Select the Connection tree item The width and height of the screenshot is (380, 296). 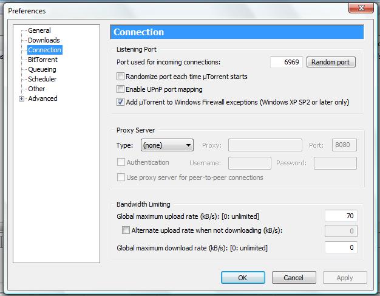point(44,50)
